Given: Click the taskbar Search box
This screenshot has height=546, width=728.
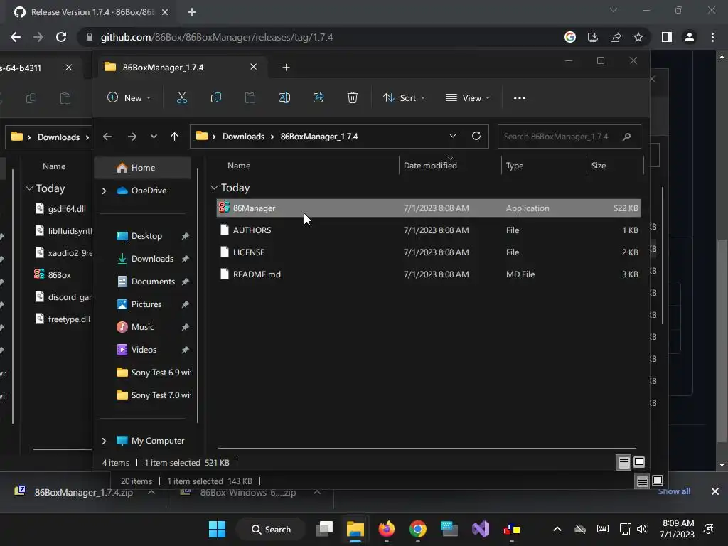Looking at the screenshot, I should pyautogui.click(x=271, y=529).
